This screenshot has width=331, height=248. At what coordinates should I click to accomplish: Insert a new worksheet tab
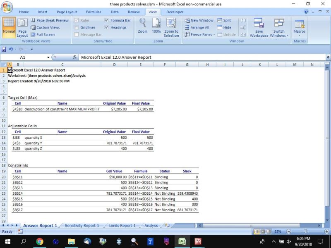pos(167,225)
